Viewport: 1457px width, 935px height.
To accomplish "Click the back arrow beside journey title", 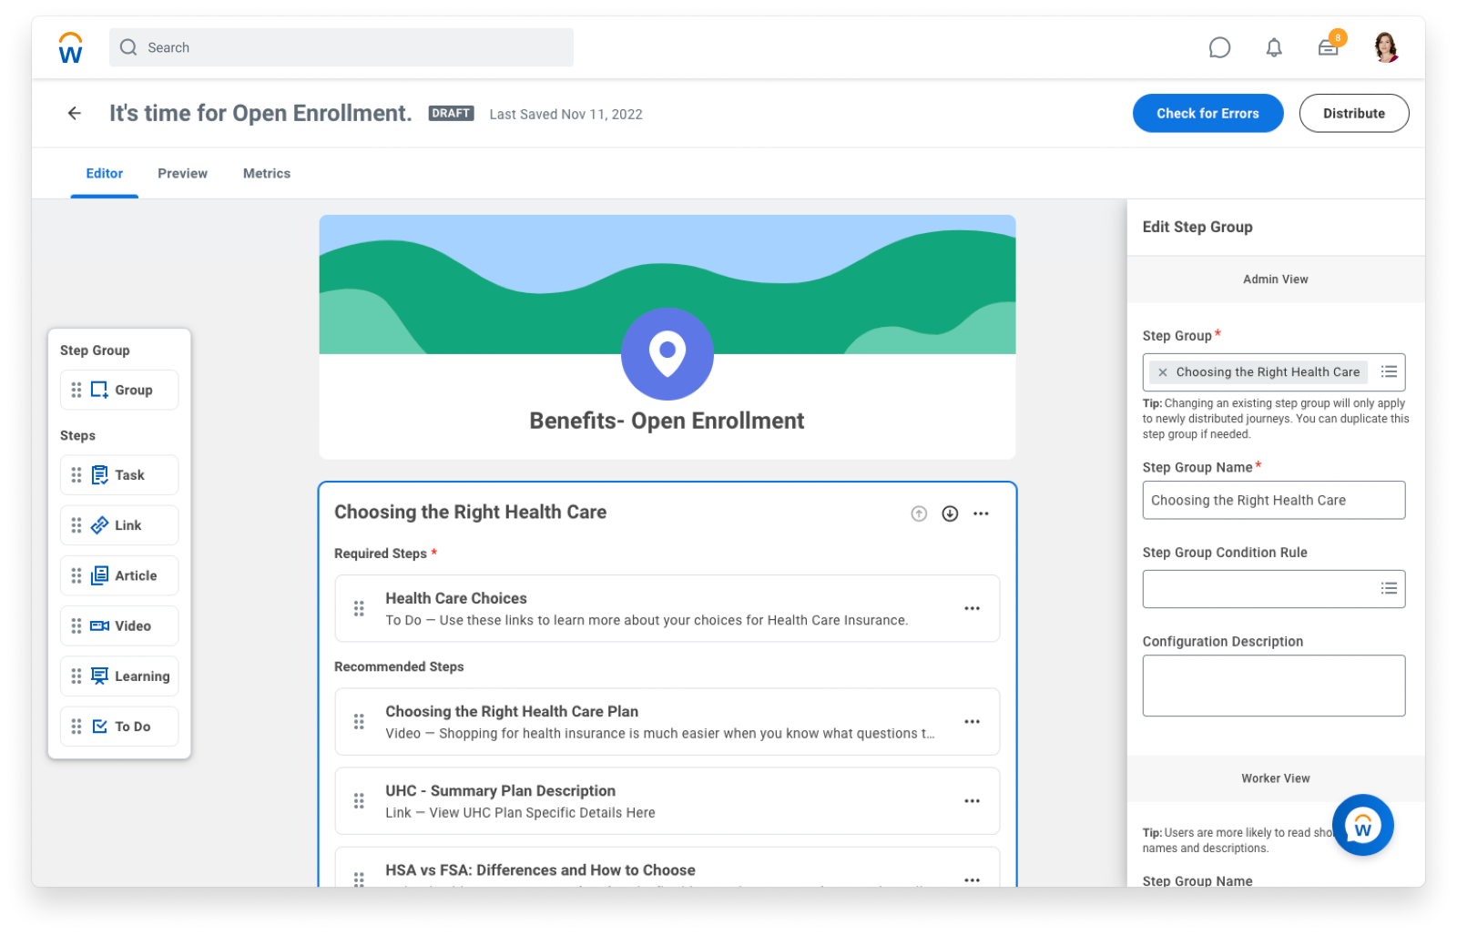I will coord(75,114).
